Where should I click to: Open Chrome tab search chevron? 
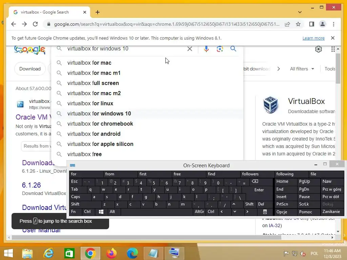[x=300, y=12]
